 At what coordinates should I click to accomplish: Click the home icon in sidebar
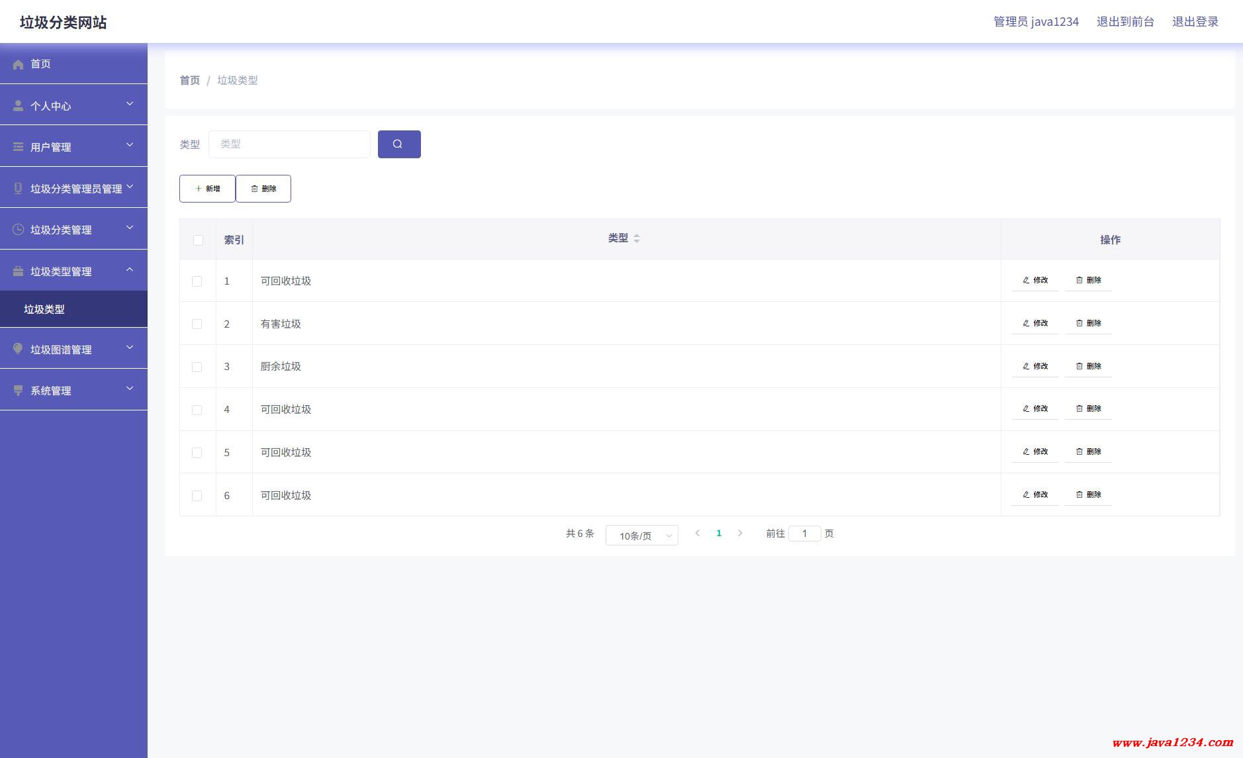pyautogui.click(x=18, y=64)
